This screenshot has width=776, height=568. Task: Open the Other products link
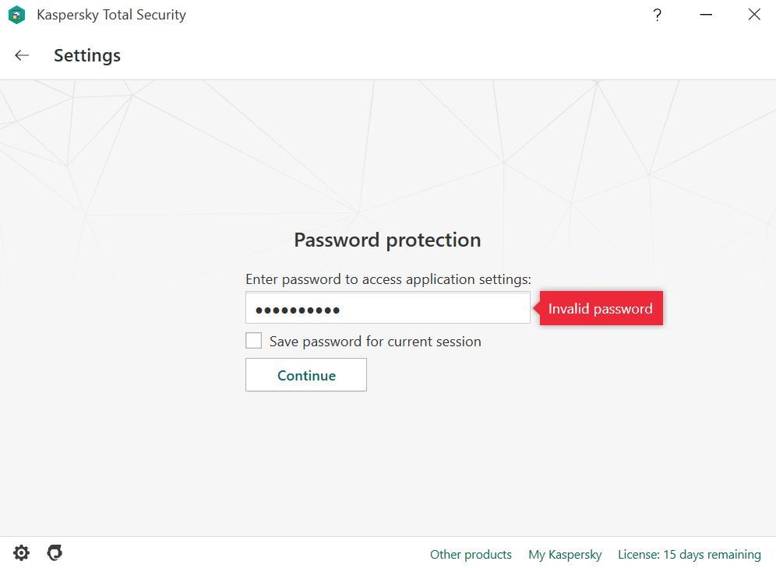point(471,555)
